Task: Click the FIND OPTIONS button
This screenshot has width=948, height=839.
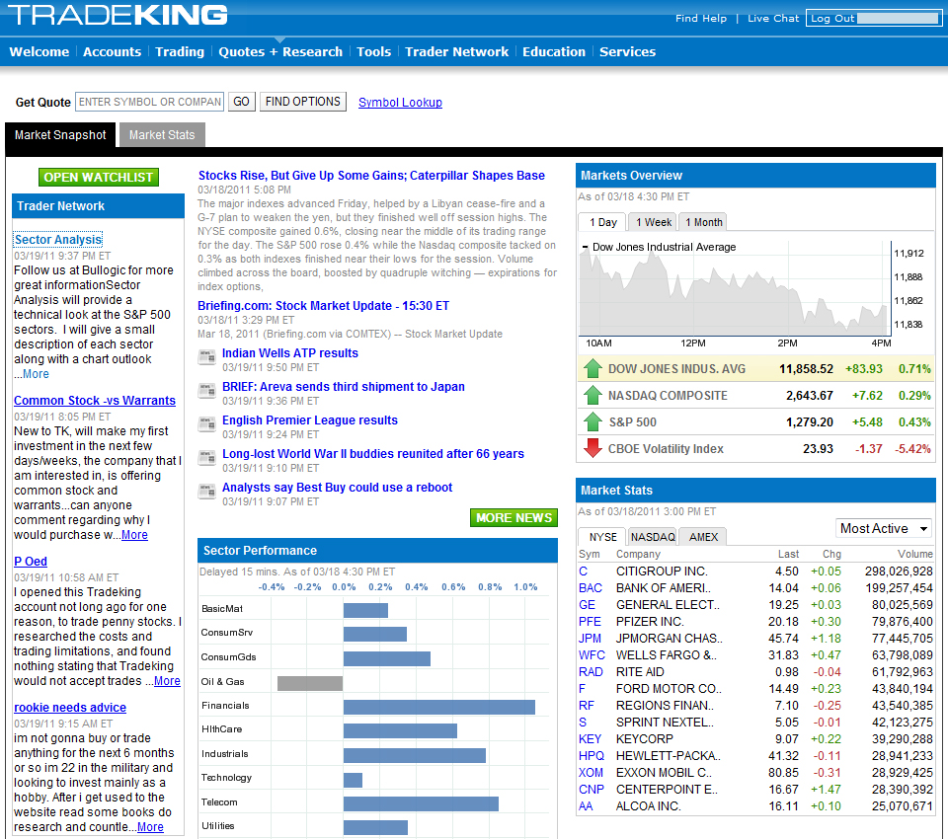Action: click(x=303, y=102)
